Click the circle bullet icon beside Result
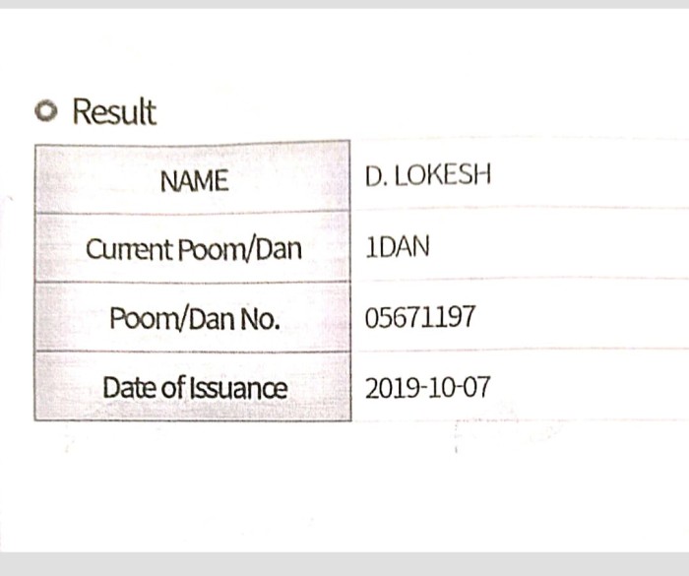The width and height of the screenshot is (689, 576). (x=45, y=111)
